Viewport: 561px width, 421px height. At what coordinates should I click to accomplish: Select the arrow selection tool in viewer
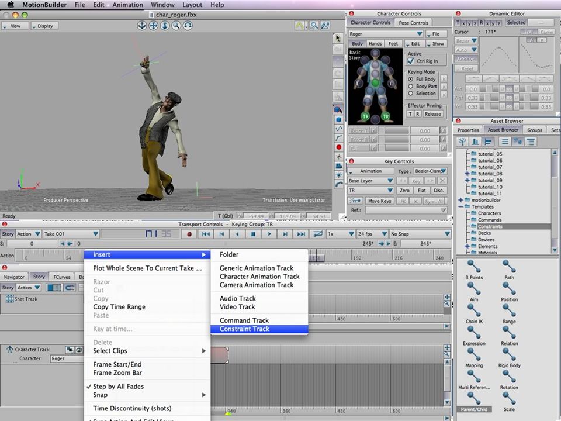tap(338, 38)
